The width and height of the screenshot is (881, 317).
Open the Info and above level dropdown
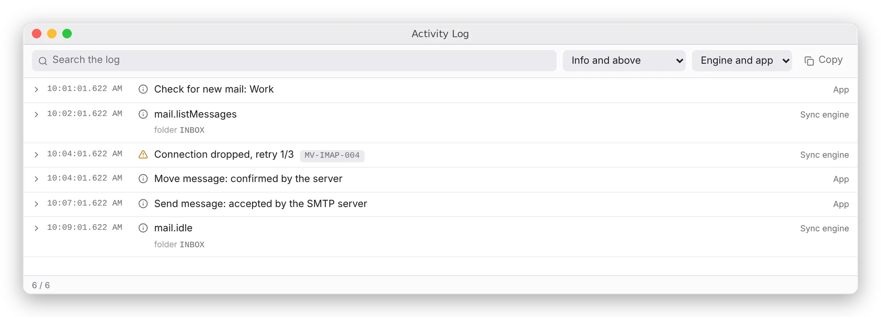tap(624, 61)
